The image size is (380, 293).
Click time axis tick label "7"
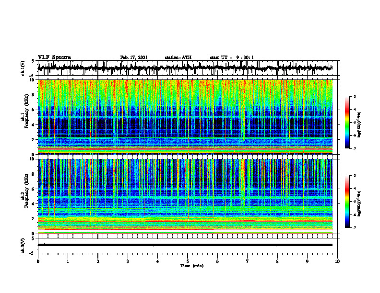click(x=248, y=261)
